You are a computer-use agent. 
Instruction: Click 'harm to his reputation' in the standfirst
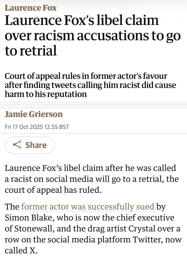coord(46,94)
